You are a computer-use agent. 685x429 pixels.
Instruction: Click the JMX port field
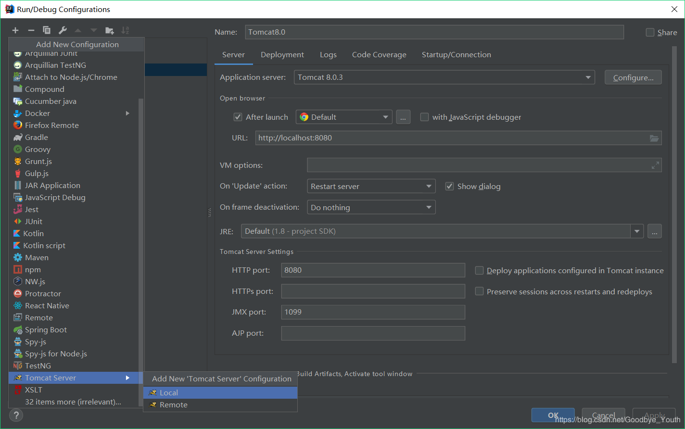click(373, 312)
